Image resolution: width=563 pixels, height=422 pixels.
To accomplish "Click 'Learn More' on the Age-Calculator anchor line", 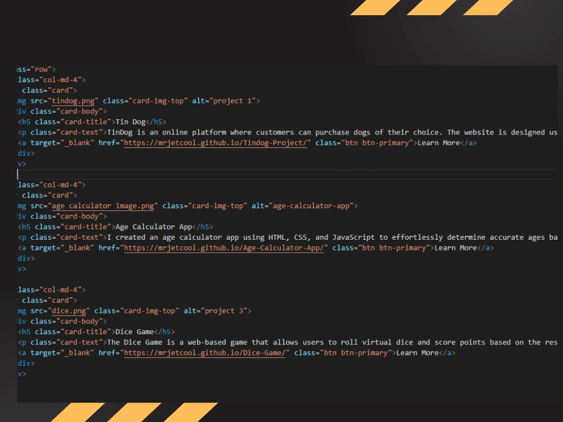I will coord(455,248).
